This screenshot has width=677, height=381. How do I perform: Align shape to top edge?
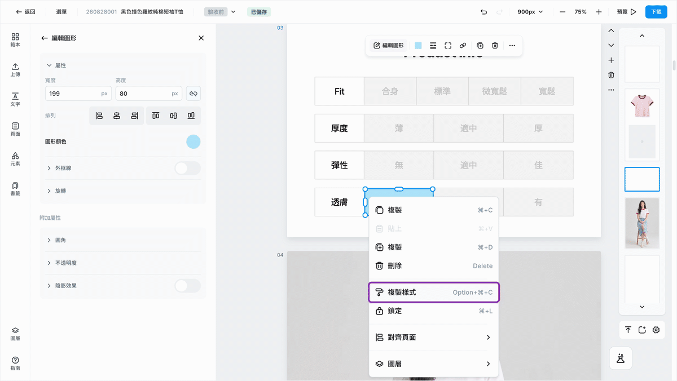156,116
